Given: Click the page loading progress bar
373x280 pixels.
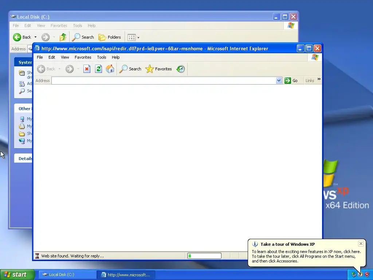Looking at the screenshot, I should 204,256.
